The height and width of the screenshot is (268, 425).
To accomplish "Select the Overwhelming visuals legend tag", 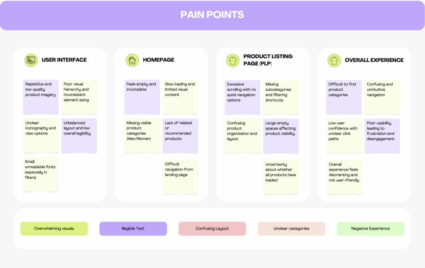I will tap(54, 229).
